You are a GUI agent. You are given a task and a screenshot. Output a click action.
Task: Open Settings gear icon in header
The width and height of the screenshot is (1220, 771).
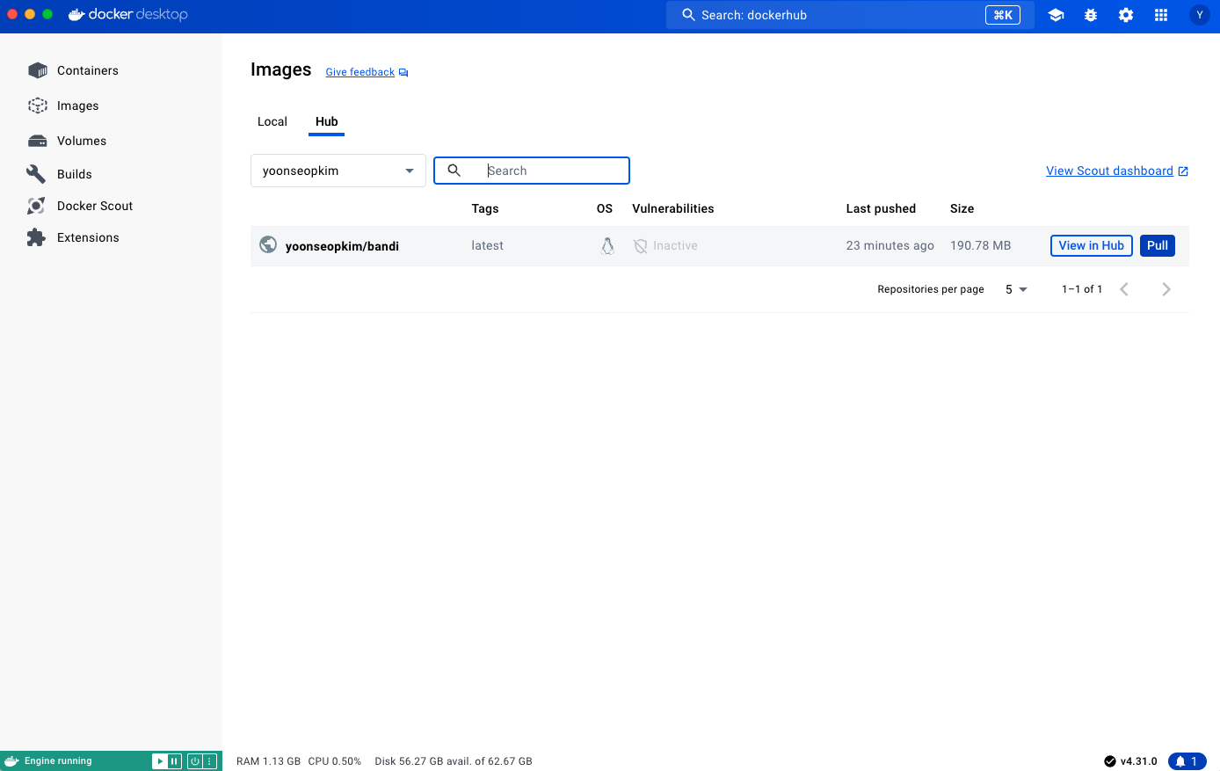pyautogui.click(x=1126, y=15)
